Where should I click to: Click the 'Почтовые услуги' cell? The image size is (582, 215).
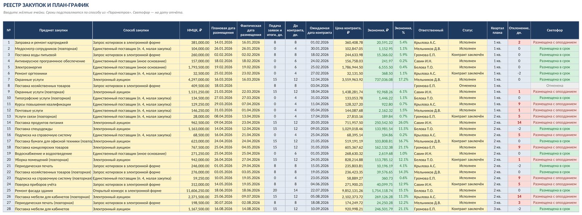click(x=53, y=110)
